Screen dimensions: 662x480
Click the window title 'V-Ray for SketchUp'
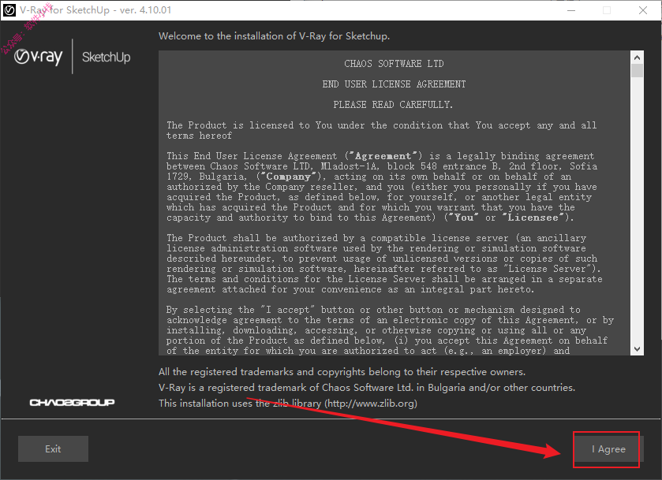point(95,10)
